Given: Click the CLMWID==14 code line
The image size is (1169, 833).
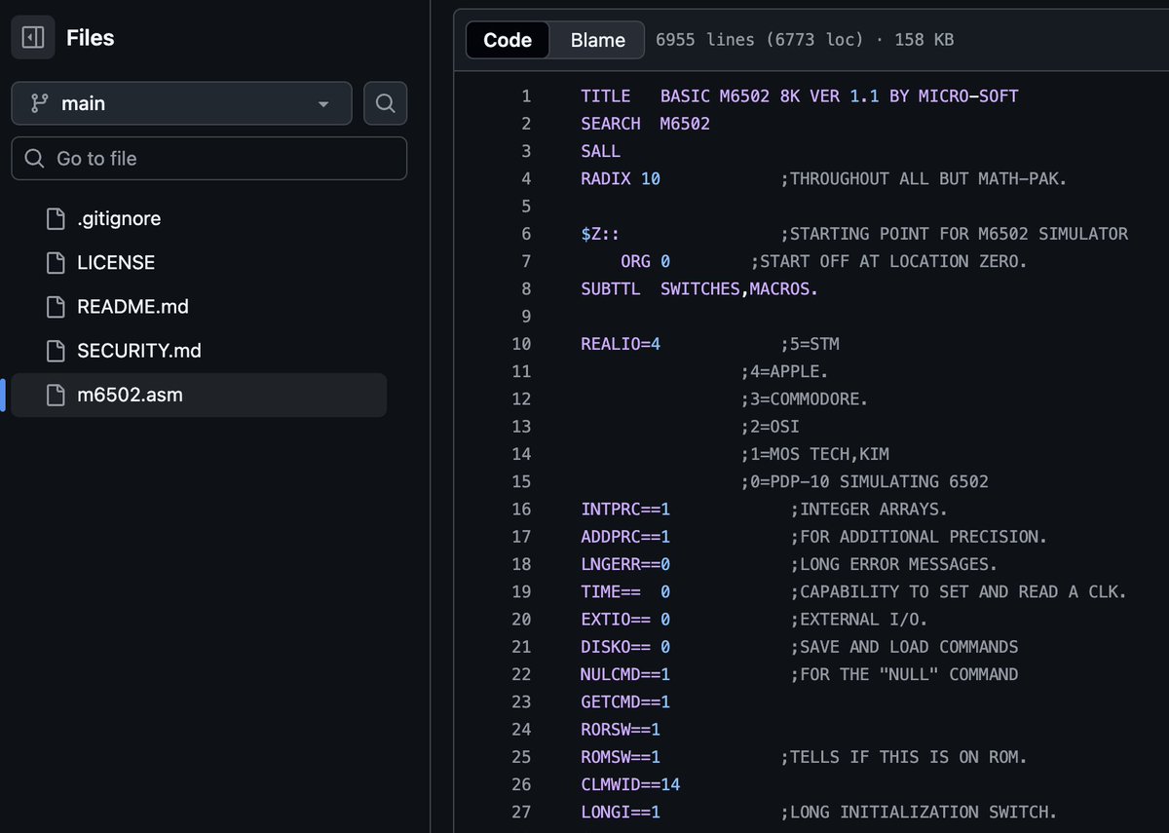Looking at the screenshot, I should click(x=630, y=784).
